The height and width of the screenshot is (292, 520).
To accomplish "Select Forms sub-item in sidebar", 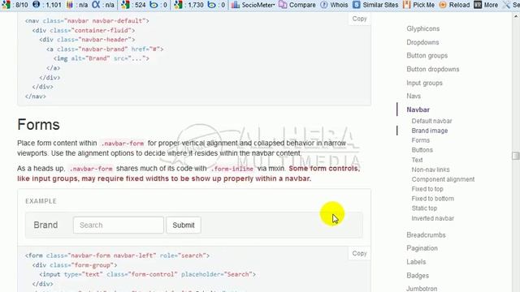I will 421,140.
